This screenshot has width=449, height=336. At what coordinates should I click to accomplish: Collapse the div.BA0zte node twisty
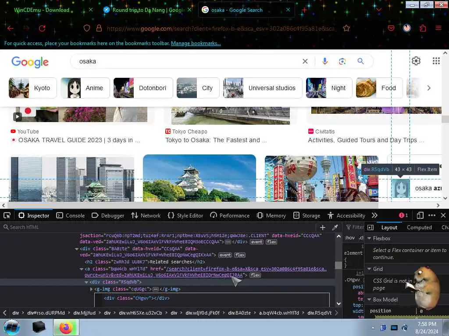point(76,249)
